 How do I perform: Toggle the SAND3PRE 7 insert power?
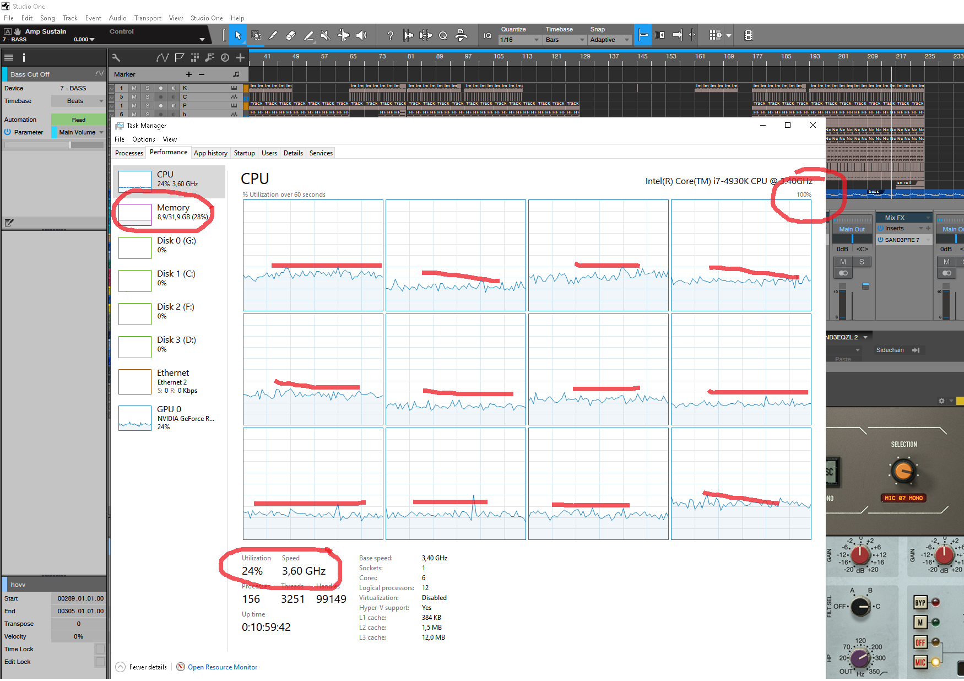pyautogui.click(x=880, y=240)
